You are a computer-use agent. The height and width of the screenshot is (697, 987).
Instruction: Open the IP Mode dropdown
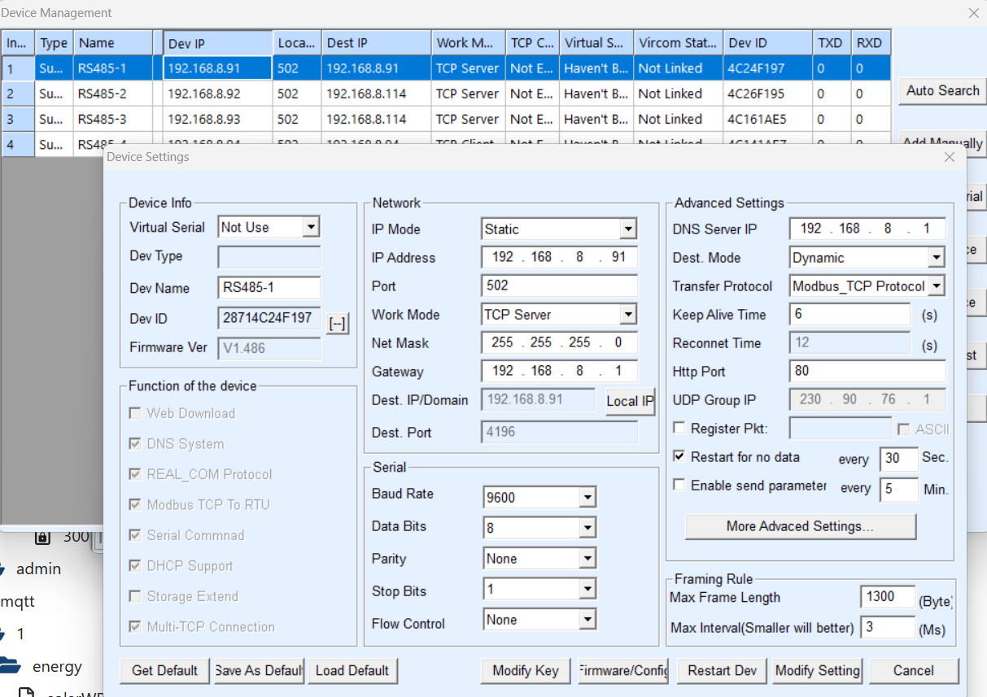pyautogui.click(x=627, y=229)
